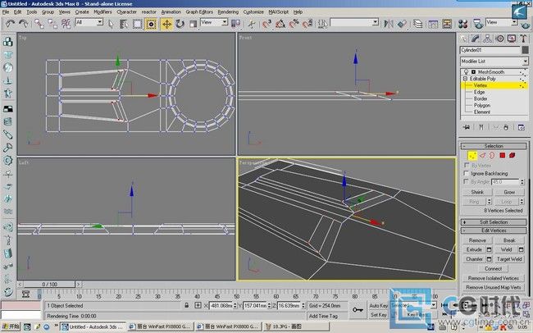Toggle the Percent Snap icon
The image size is (533, 333).
pos(294,24)
